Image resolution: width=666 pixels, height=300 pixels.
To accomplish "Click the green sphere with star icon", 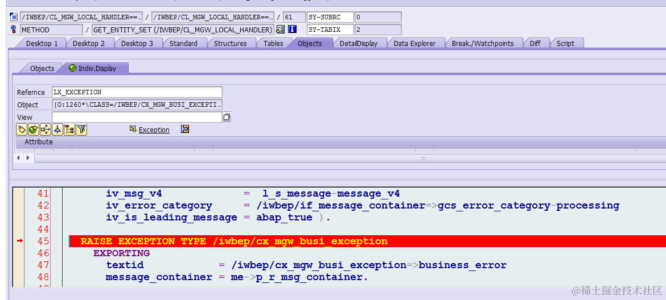I will [x=34, y=130].
